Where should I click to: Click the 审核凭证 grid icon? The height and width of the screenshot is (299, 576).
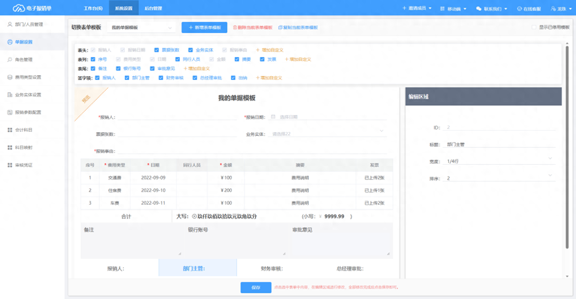pos(10,165)
